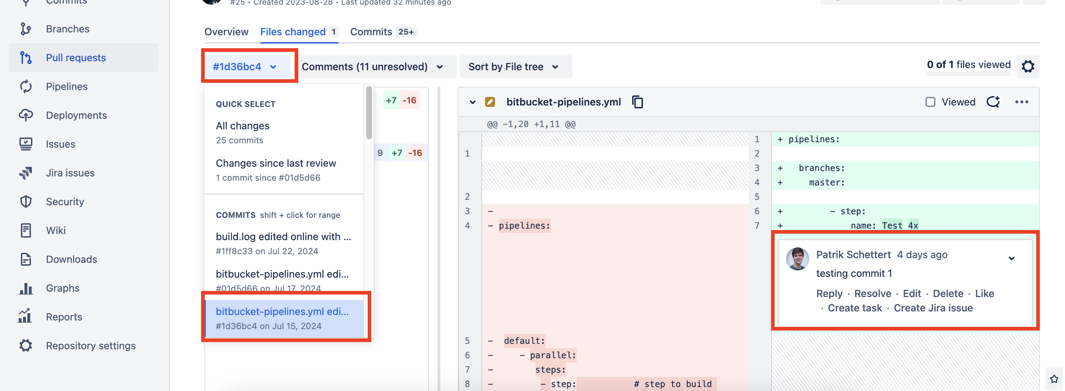Collapse the bitbucket-pipelines.yml diff
1065x391 pixels.
(x=472, y=102)
